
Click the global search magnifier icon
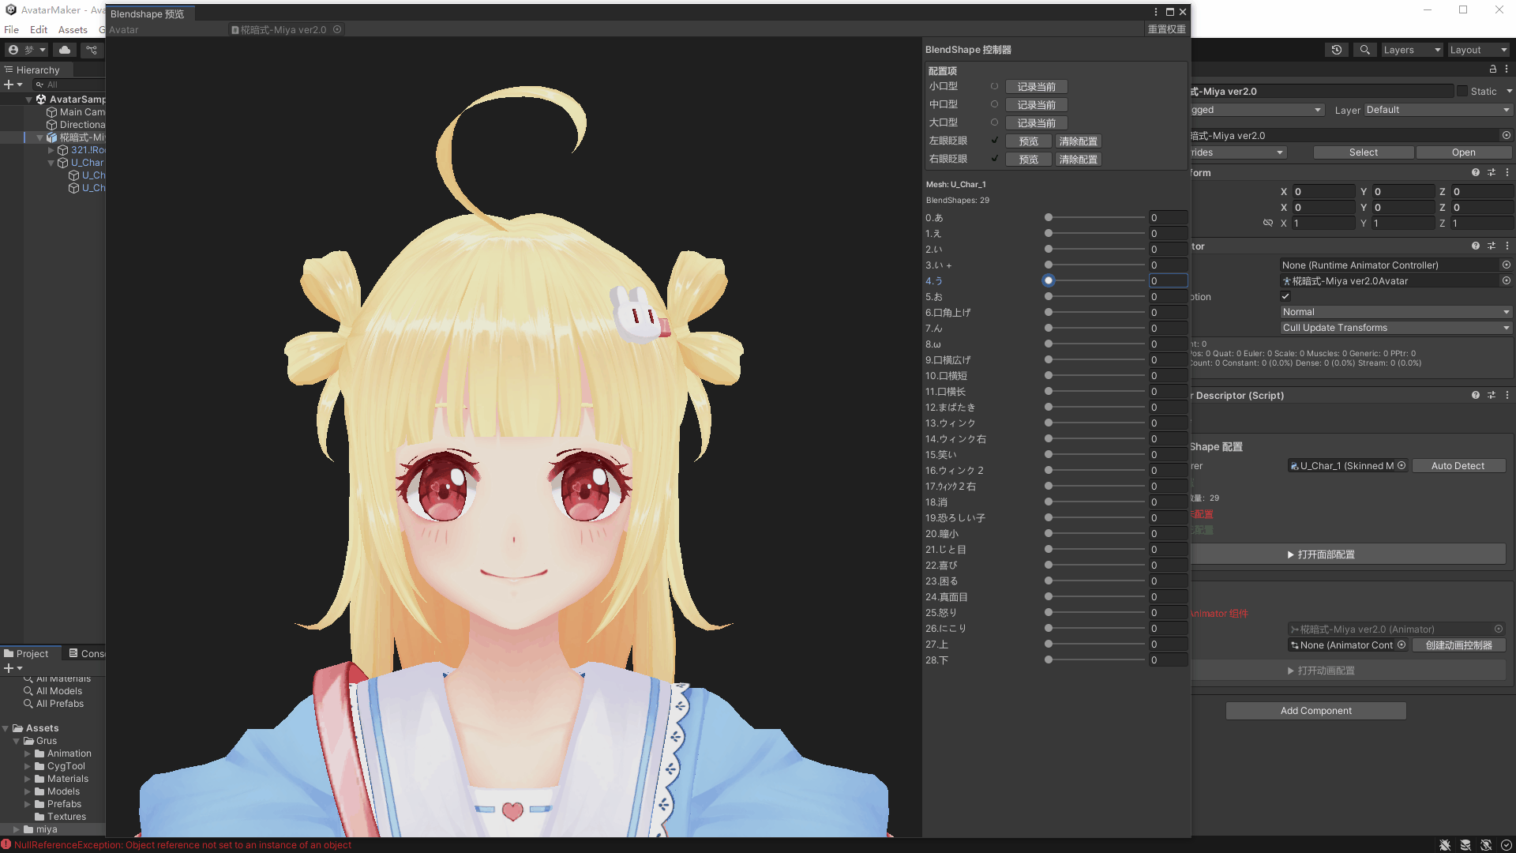click(1364, 50)
